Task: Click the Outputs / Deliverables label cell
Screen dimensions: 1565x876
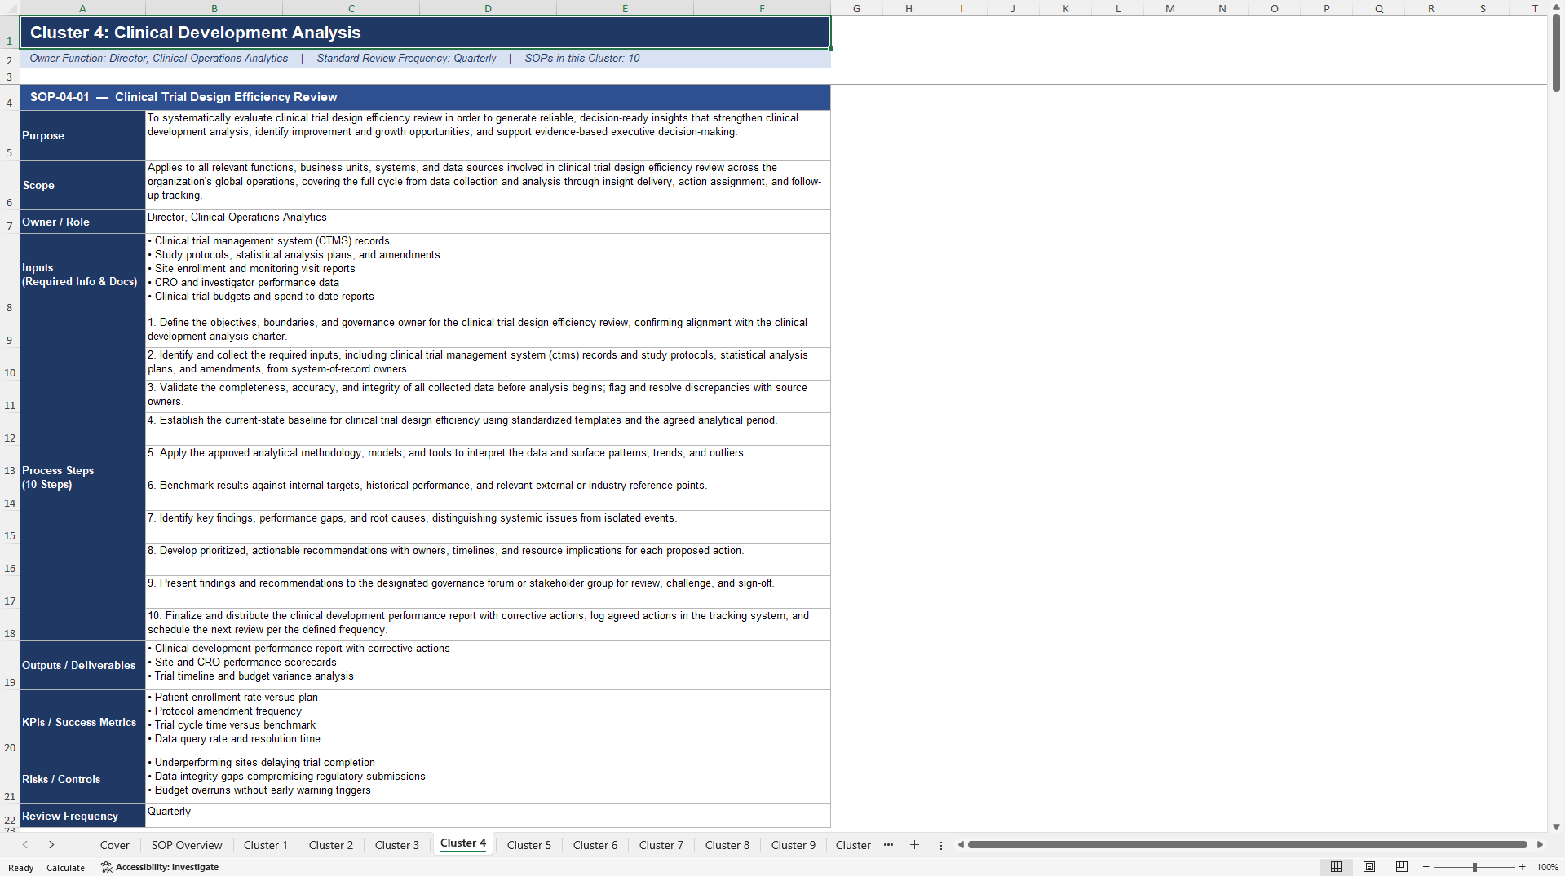Action: coord(82,666)
